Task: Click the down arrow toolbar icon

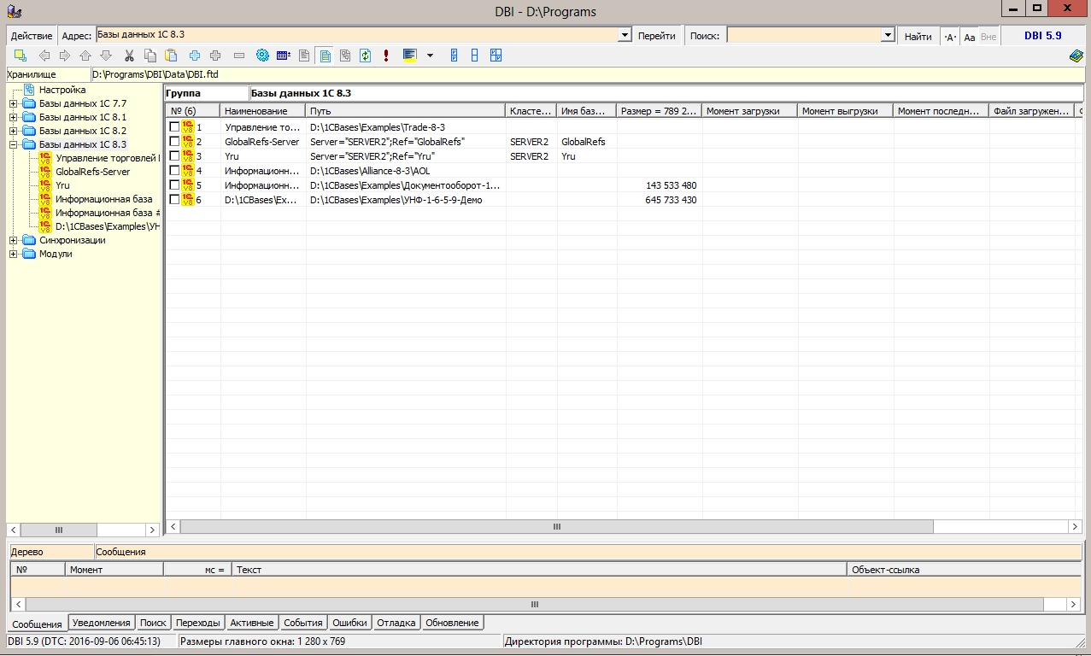Action: click(106, 56)
